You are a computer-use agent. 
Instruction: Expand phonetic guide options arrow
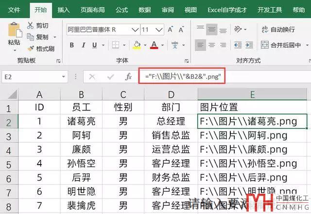pyautogui.click(x=184, y=45)
